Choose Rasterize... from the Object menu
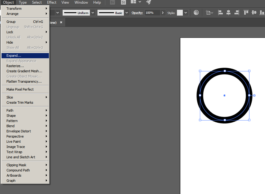Viewport: 265px width, 194px height. pos(15,66)
